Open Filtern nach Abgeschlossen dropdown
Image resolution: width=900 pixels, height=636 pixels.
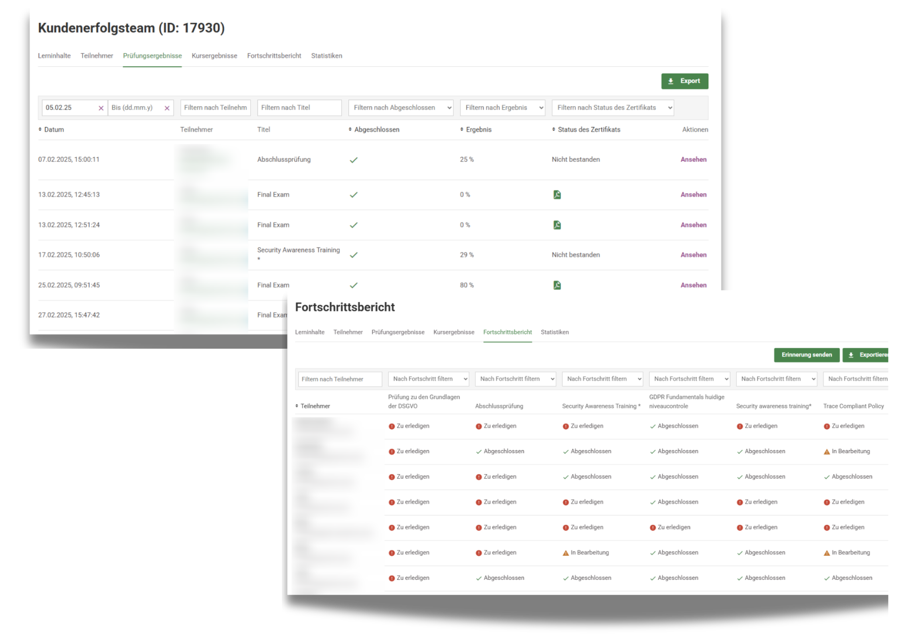coord(400,108)
